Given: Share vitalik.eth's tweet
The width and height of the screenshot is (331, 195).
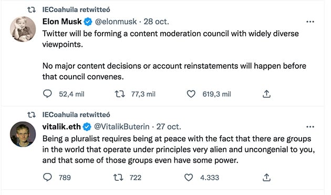Looking at the screenshot, I should [266, 177].
